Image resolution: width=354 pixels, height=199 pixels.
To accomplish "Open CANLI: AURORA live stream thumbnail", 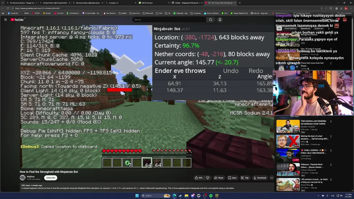I will click(288, 155).
